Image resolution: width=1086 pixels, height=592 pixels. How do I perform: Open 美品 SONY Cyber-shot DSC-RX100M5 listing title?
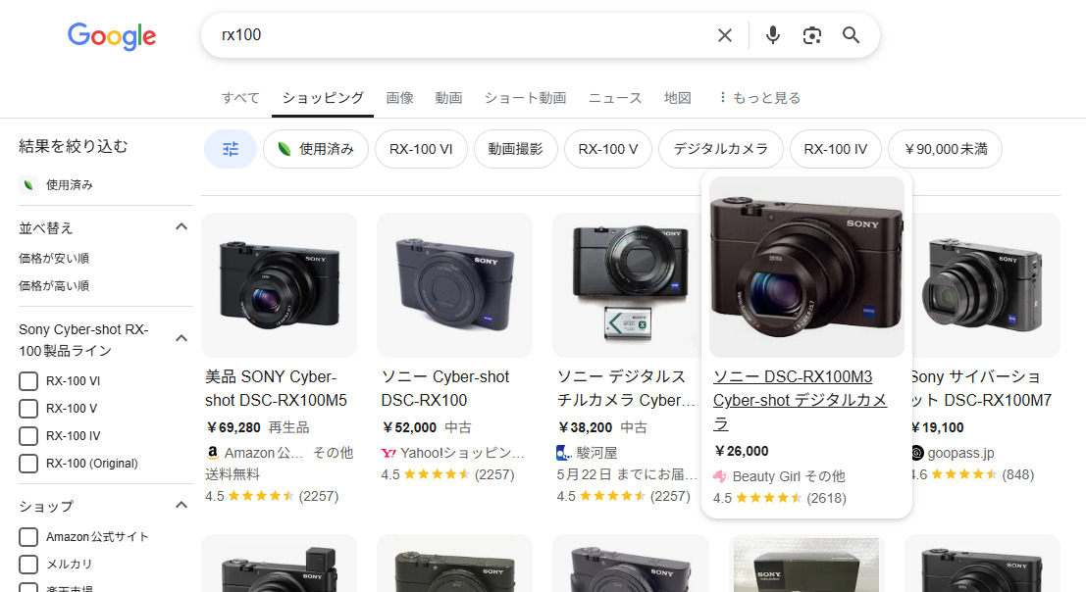(276, 389)
